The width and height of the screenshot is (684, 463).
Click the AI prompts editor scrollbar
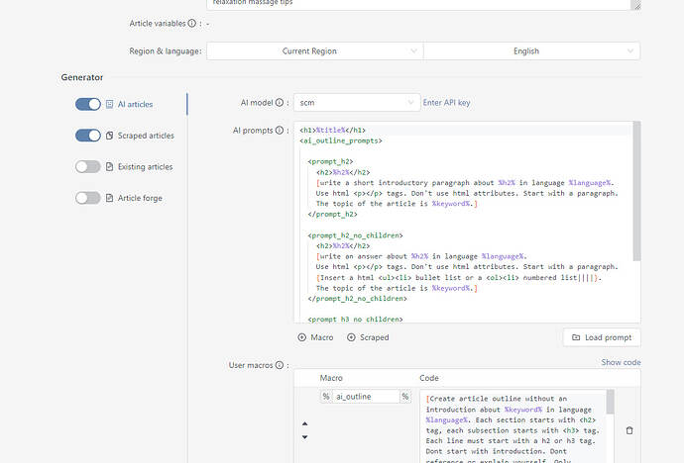point(636,192)
